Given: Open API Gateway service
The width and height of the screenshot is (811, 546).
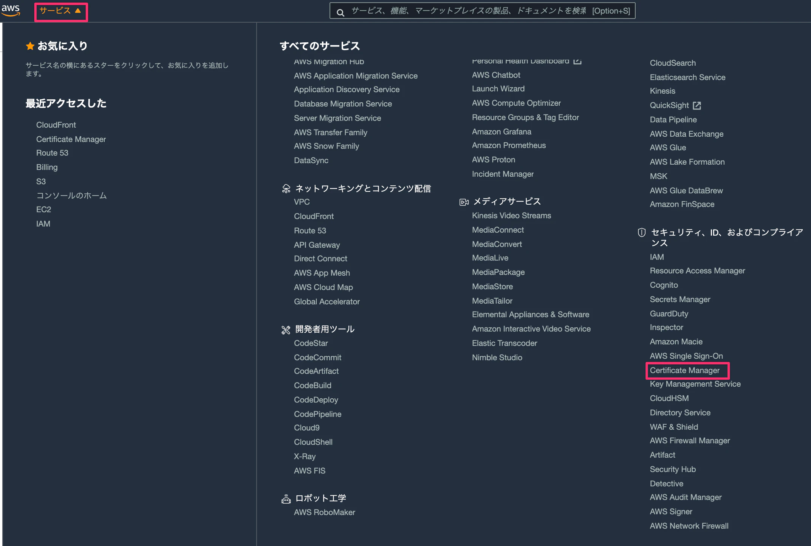Looking at the screenshot, I should click(317, 245).
